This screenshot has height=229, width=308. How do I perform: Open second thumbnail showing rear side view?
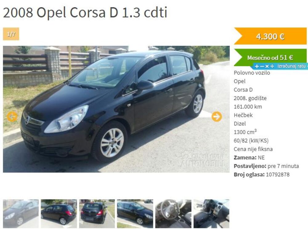[x=59, y=214]
